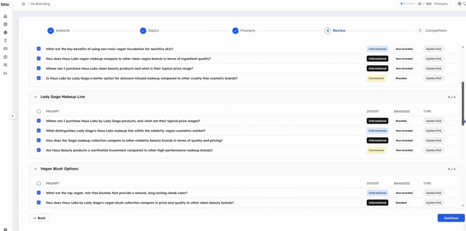
Task: Uncheck the vegan blush collection price prompt
Action: (x=39, y=202)
